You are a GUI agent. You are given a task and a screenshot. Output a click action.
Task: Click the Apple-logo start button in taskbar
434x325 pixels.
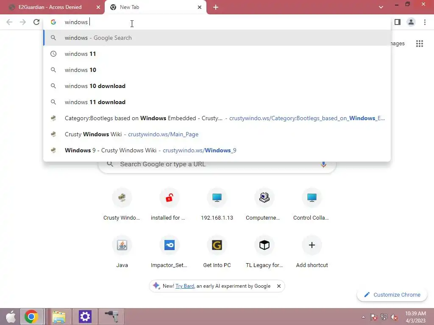click(x=11, y=317)
